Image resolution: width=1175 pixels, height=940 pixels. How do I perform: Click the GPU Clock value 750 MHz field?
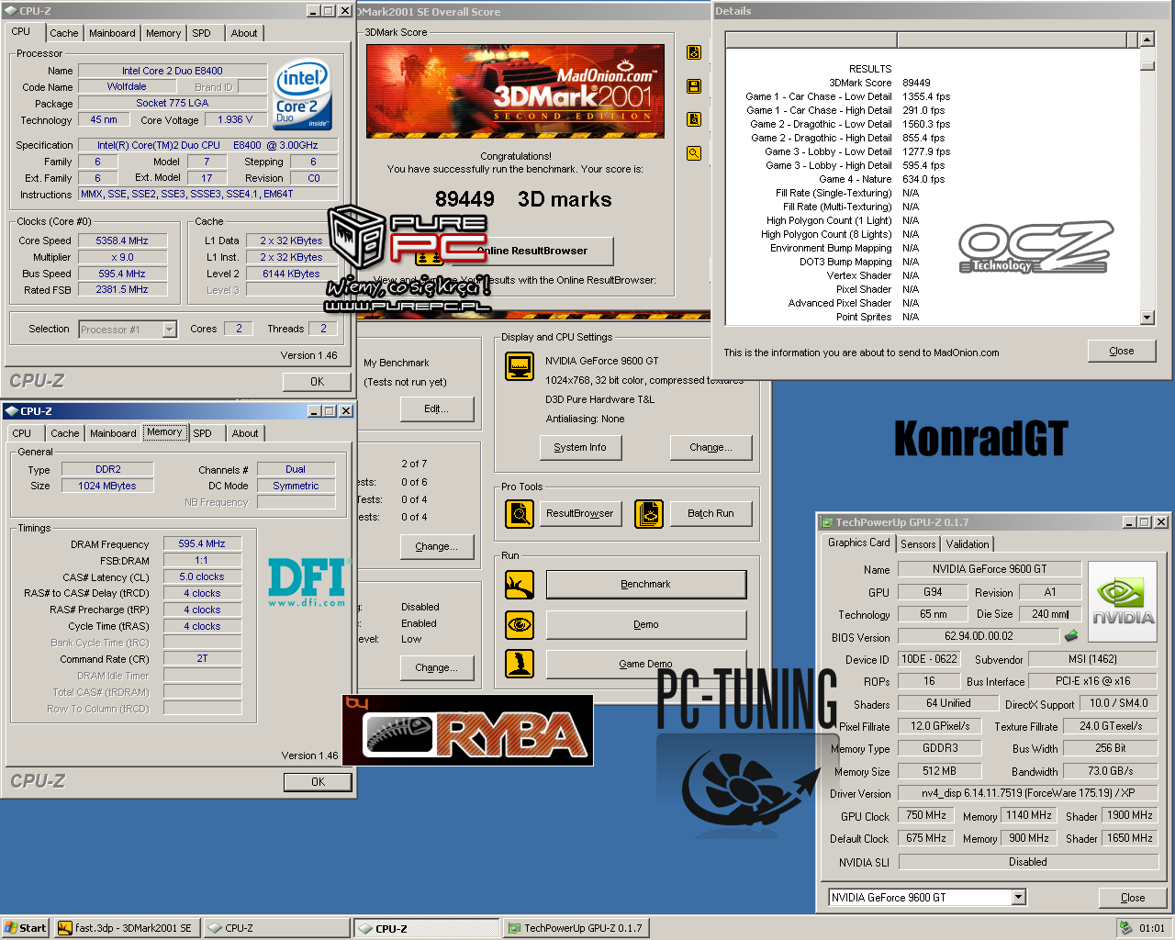coord(926,815)
